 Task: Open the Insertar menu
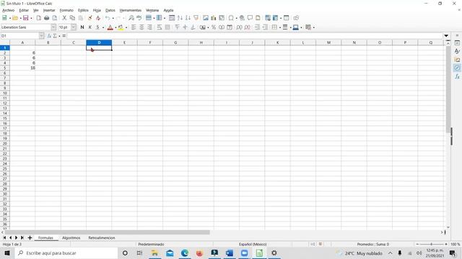[49, 10]
